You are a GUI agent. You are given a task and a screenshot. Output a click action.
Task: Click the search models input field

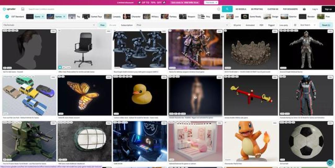point(122,9)
